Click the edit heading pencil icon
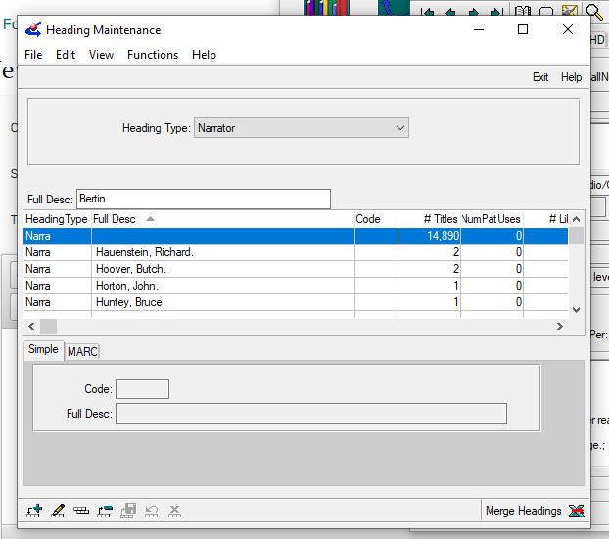The width and height of the screenshot is (609, 539). tap(57, 511)
